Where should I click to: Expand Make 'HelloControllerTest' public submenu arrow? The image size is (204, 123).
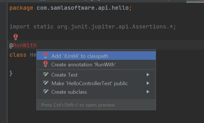point(148,83)
